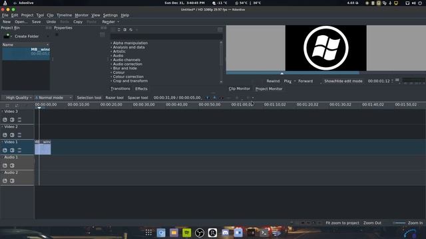Click the Properties panel options icon
This screenshot has height=239, width=426.
(x=102, y=35)
